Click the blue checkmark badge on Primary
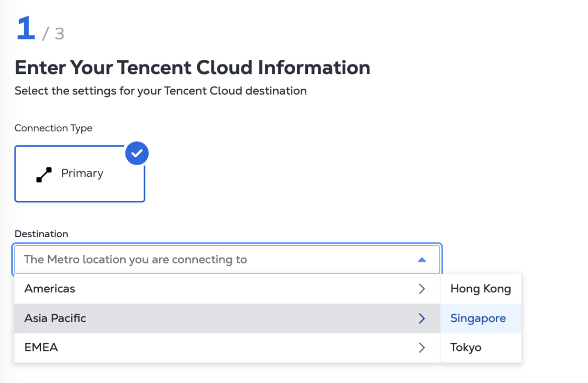The width and height of the screenshot is (588, 383). (x=137, y=154)
